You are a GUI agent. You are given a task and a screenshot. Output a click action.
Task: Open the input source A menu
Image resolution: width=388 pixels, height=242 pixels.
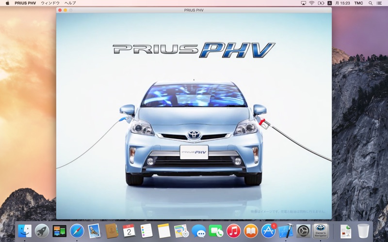pos(330,3)
